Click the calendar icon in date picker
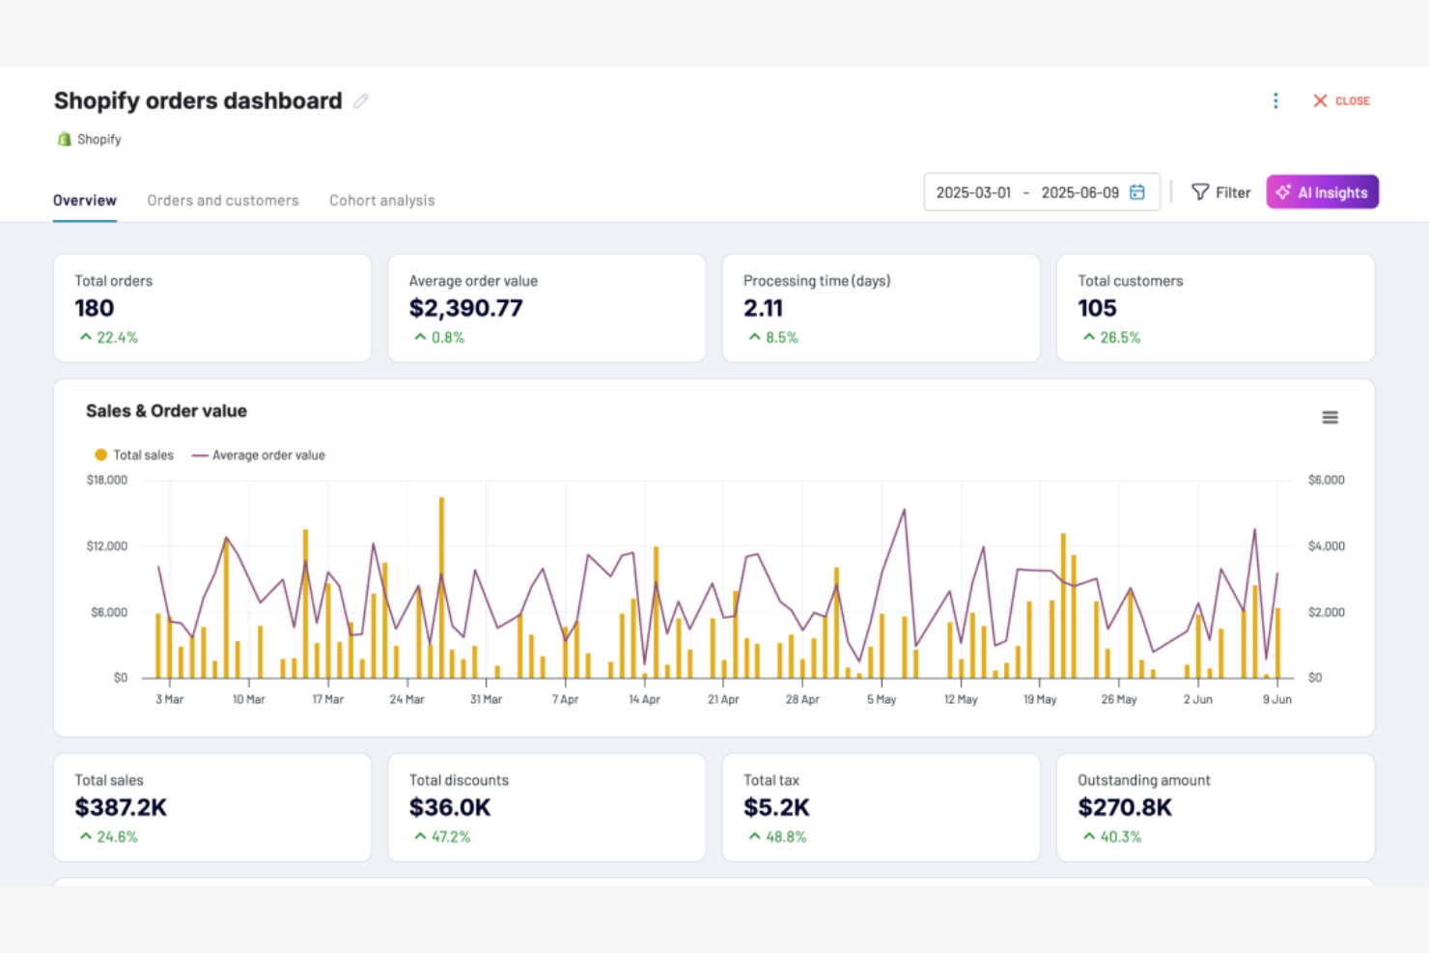The height and width of the screenshot is (953, 1429). pyautogui.click(x=1137, y=191)
